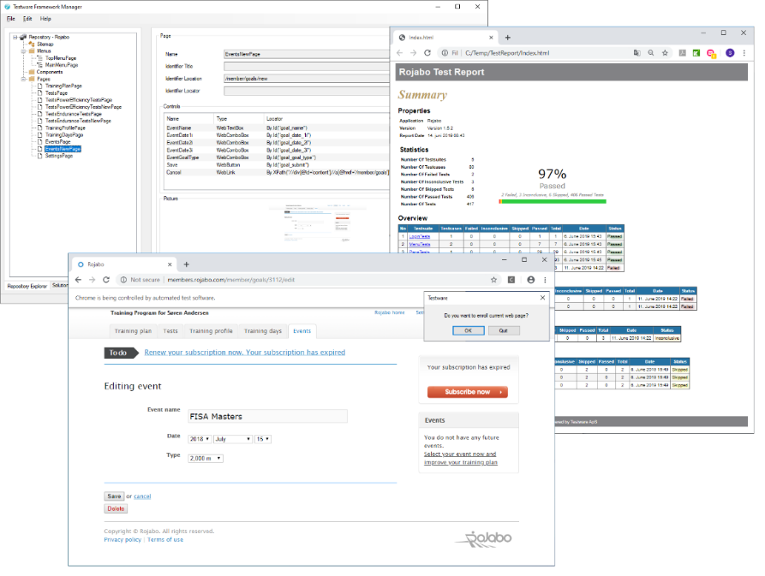Click the green 97% passed progress bar
This screenshot has height=576, width=765.
pos(553,201)
